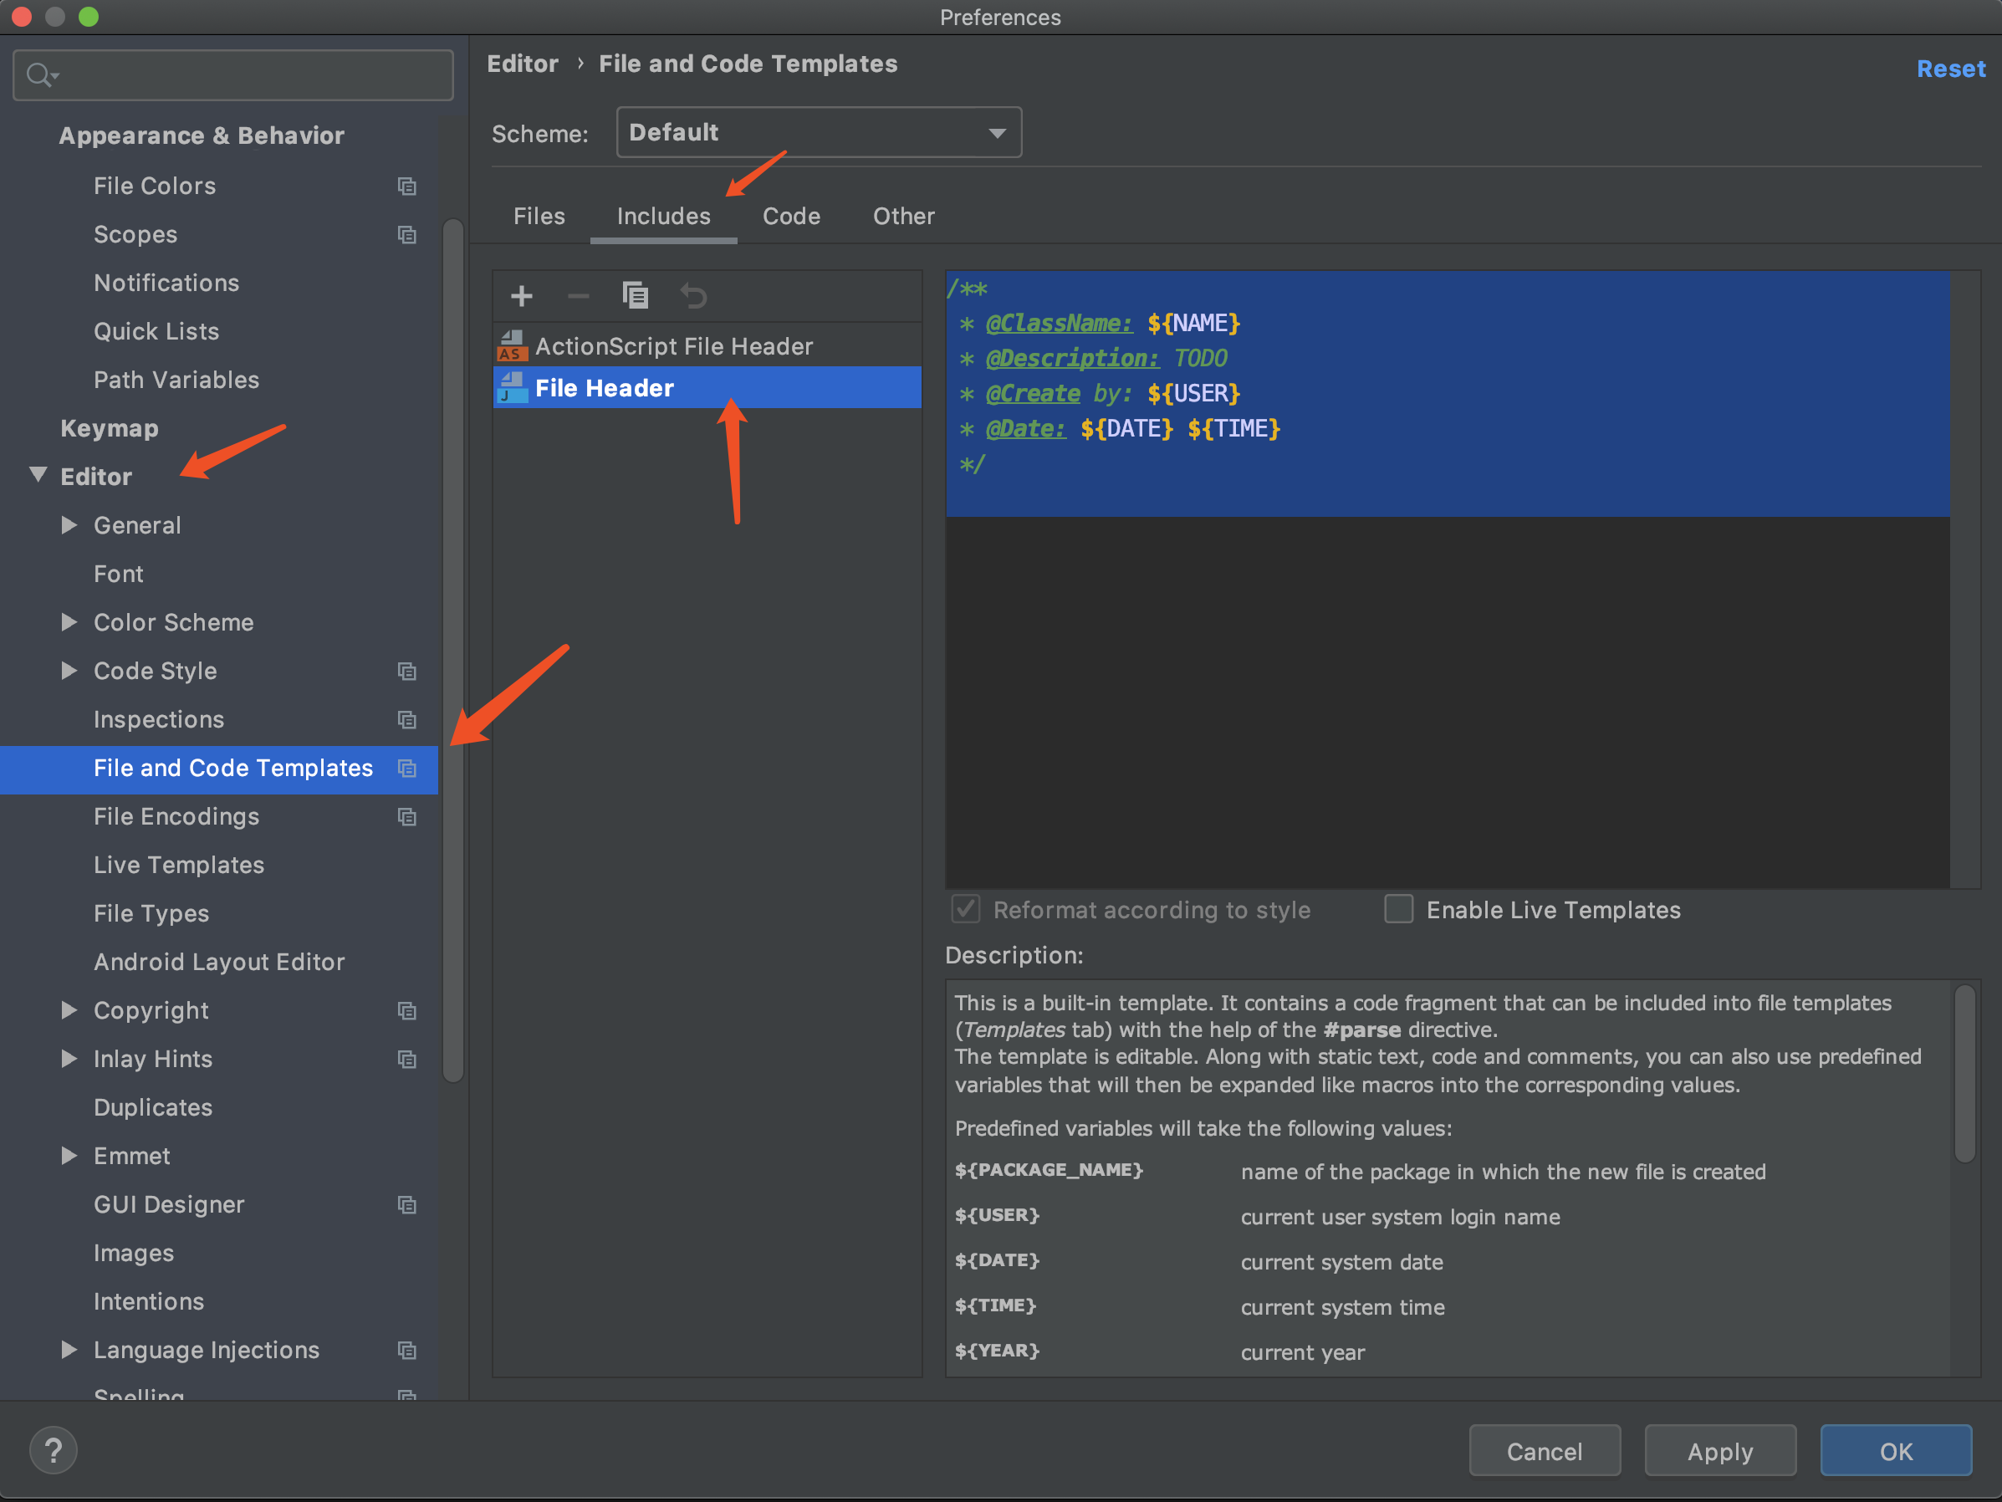The image size is (2002, 1502).
Task: Expand the General node
Action: [69, 524]
